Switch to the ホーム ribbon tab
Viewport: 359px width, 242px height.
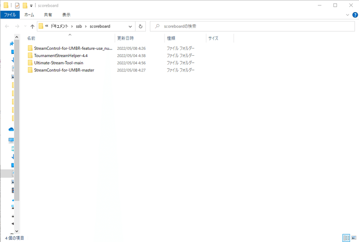coord(29,15)
